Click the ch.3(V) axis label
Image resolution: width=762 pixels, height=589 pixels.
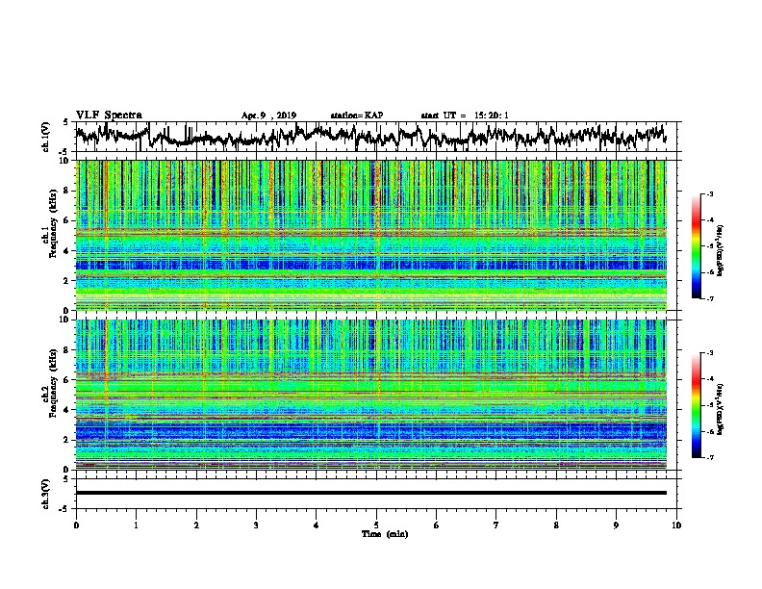pos(45,494)
